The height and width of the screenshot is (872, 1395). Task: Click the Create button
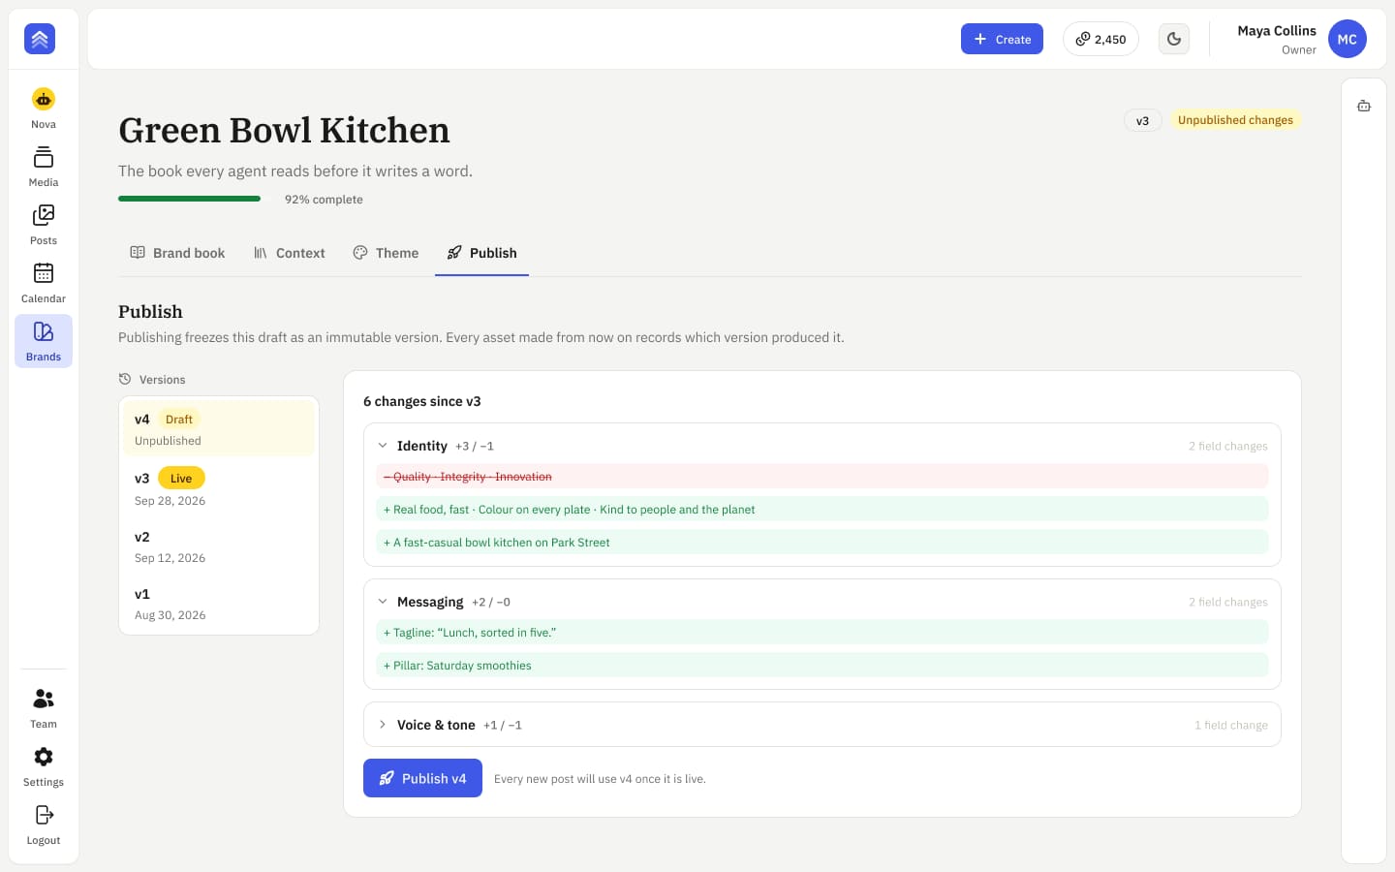click(1002, 39)
